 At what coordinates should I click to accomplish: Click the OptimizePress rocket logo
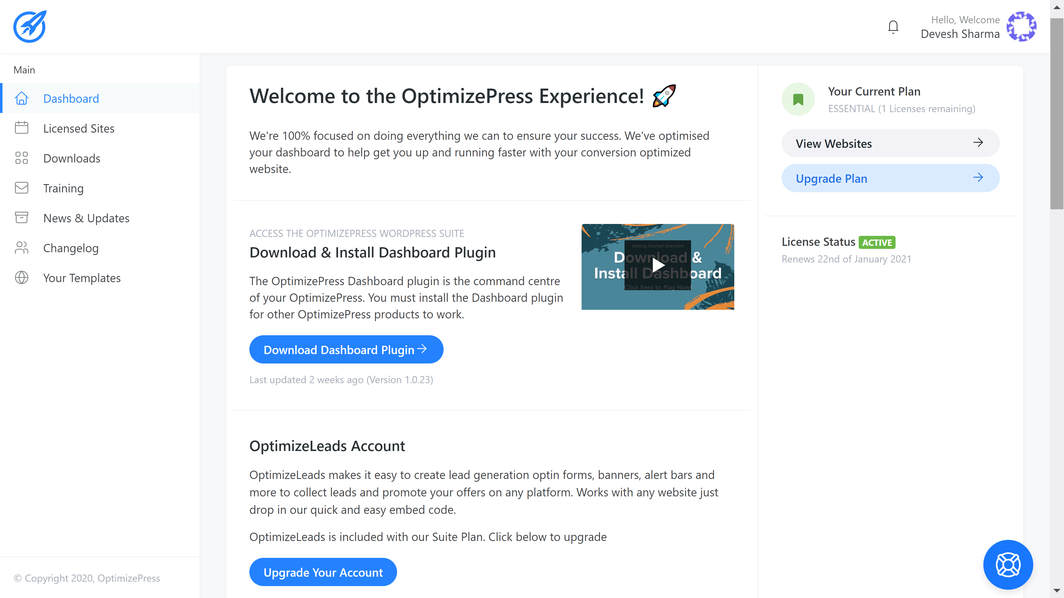pos(30,26)
